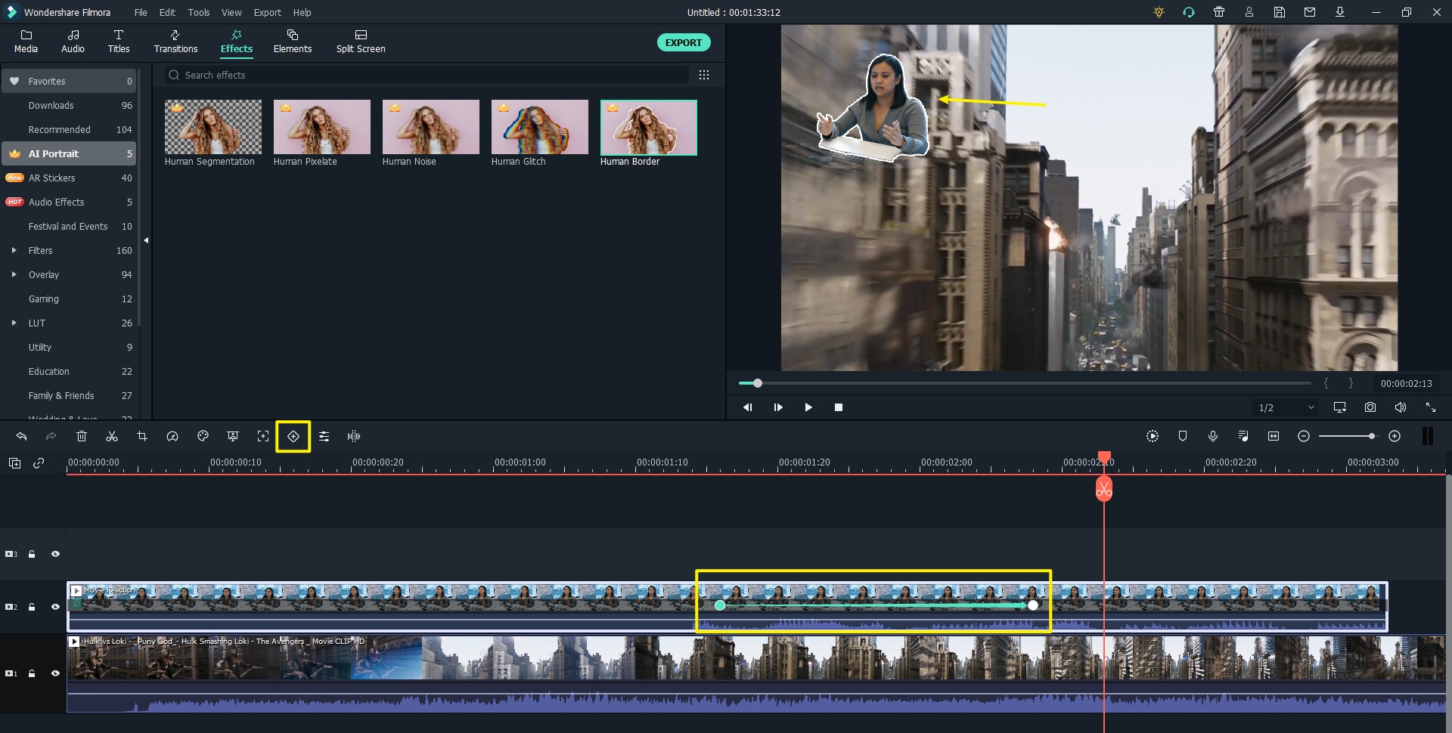This screenshot has width=1452, height=733.
Task: Click the Add track manager icon
Action: tap(14, 463)
